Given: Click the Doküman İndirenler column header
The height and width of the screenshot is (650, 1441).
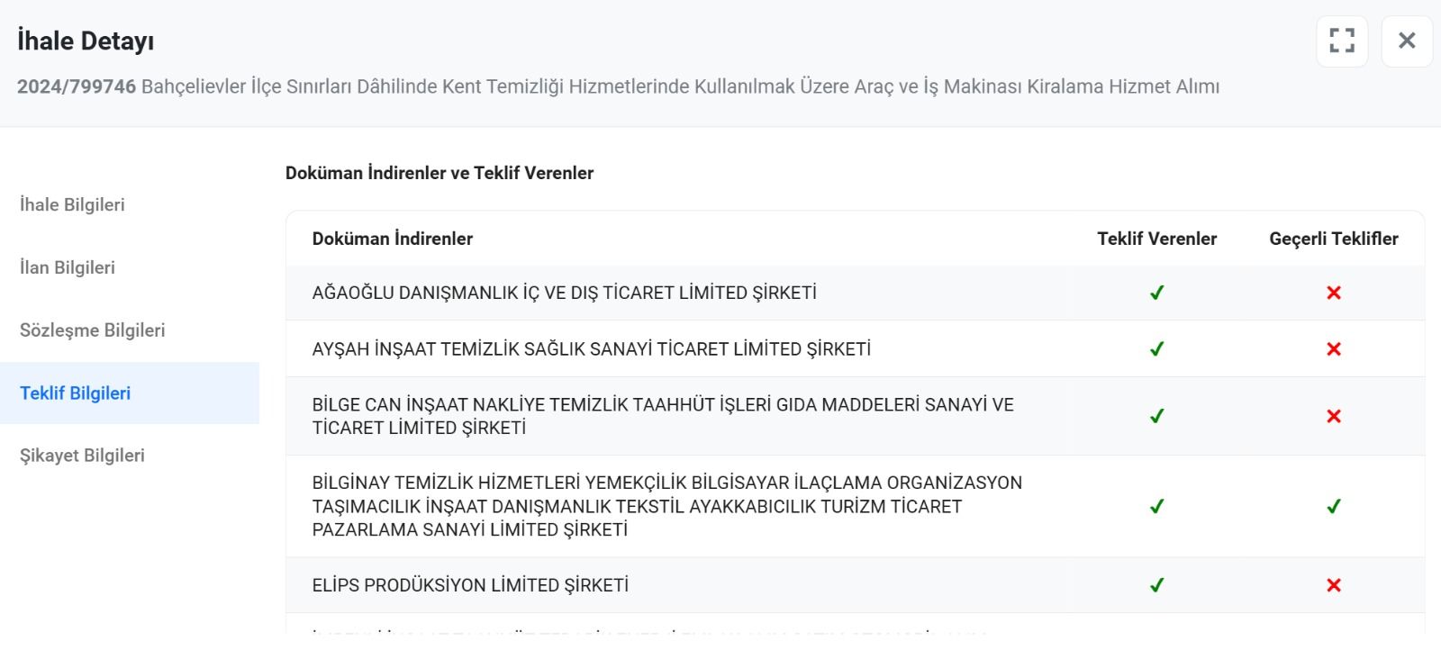Looking at the screenshot, I should [392, 239].
